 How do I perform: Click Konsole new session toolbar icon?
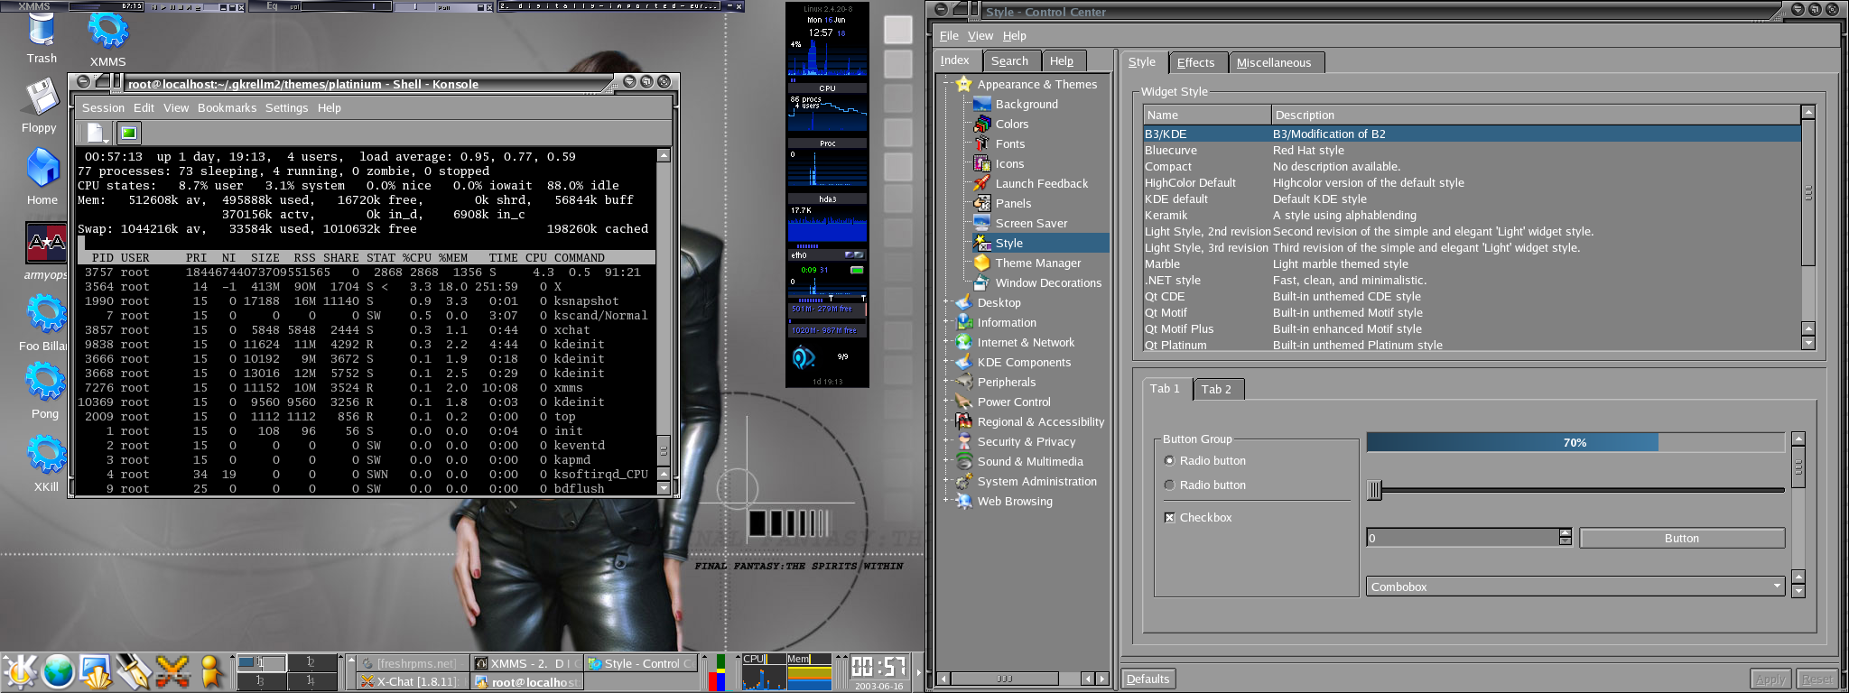click(95, 134)
